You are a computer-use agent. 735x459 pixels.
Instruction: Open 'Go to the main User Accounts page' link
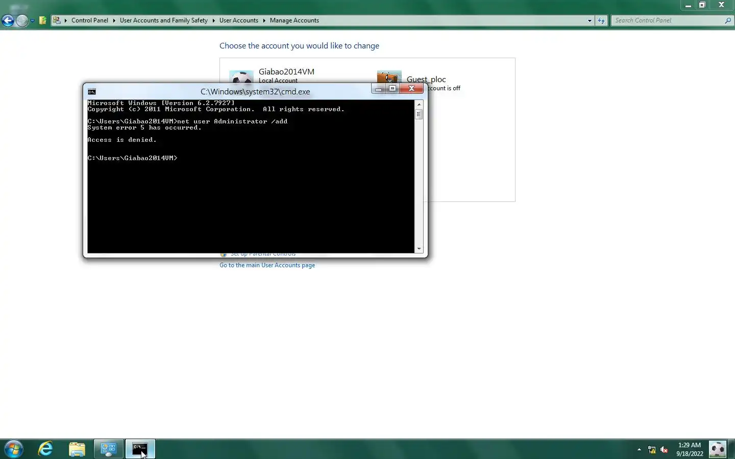(x=267, y=265)
